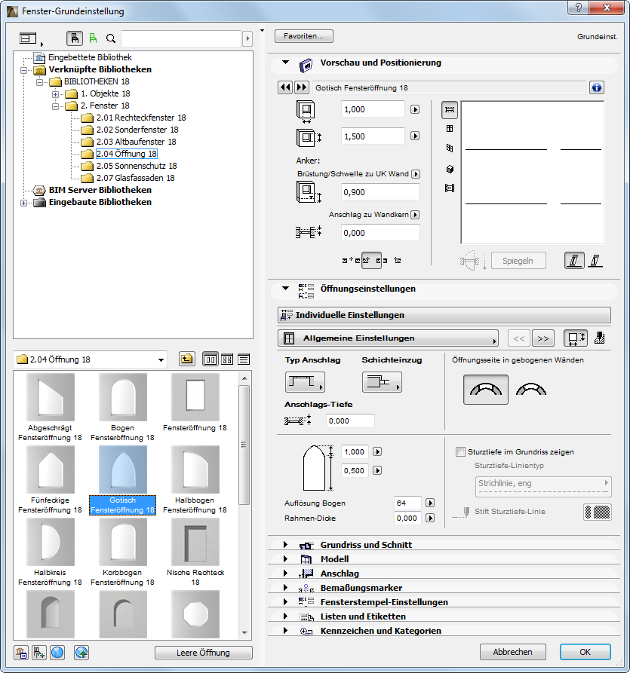Collapse the 'Öffnungseinstellungen' panel

(x=285, y=288)
